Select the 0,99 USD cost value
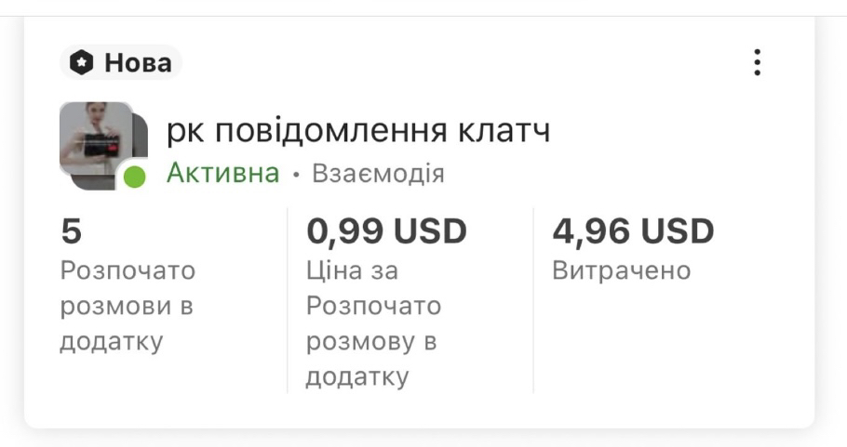 386,230
